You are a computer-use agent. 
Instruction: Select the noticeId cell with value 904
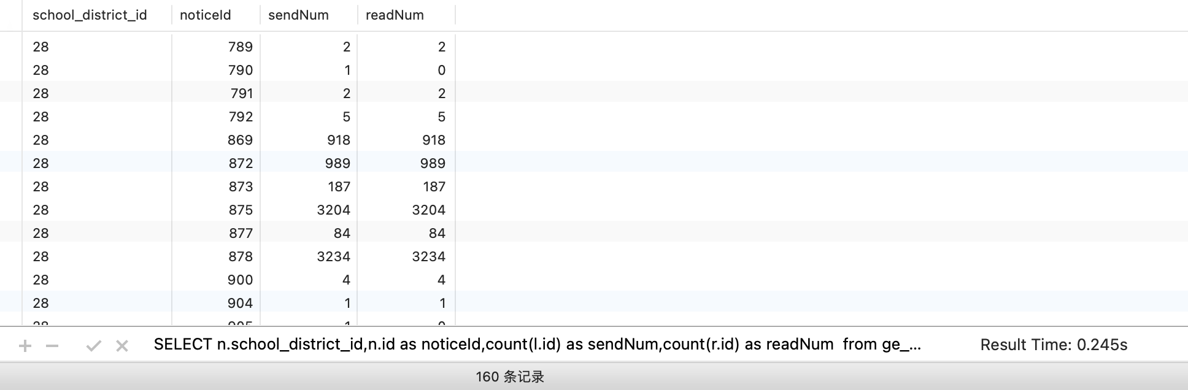[240, 304]
